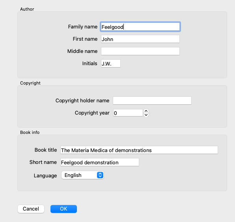The width and height of the screenshot is (235, 222).
Task: Click the Copyright holder name field
Action: [x=152, y=101]
